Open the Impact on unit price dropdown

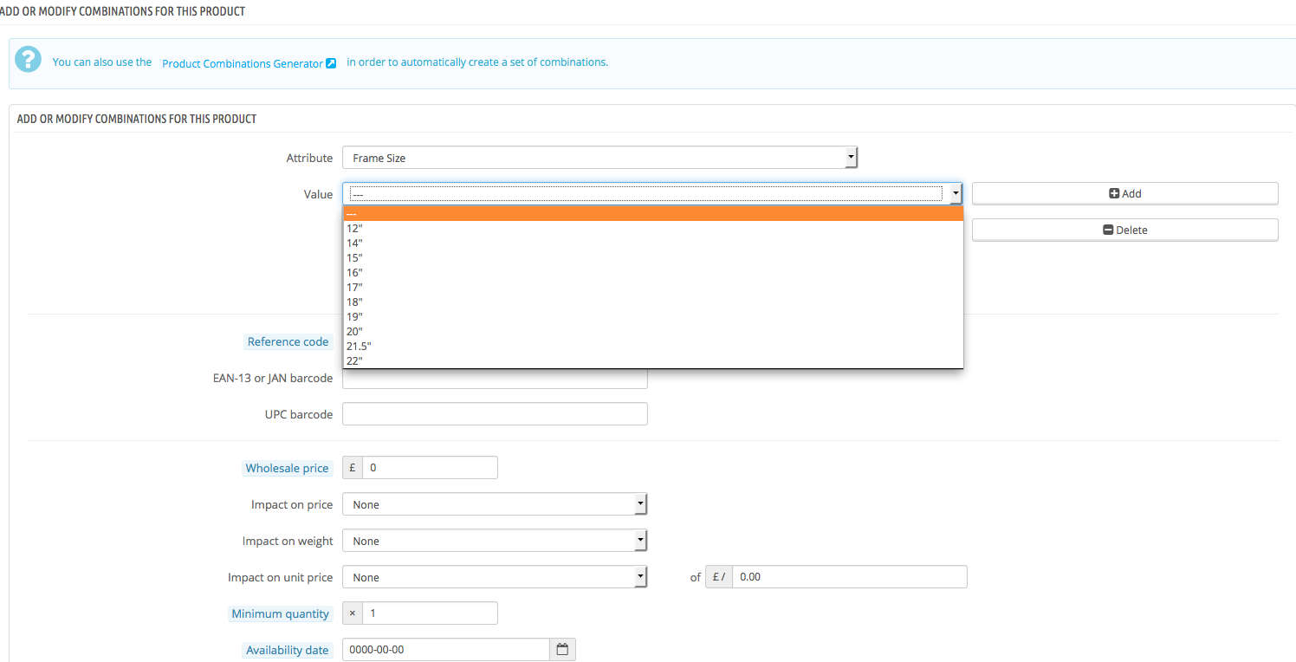(495, 577)
